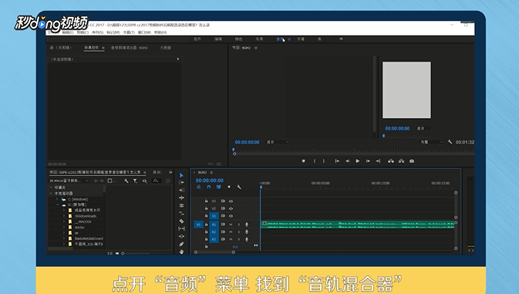Expand the C: (Windows) drive

click(x=57, y=199)
